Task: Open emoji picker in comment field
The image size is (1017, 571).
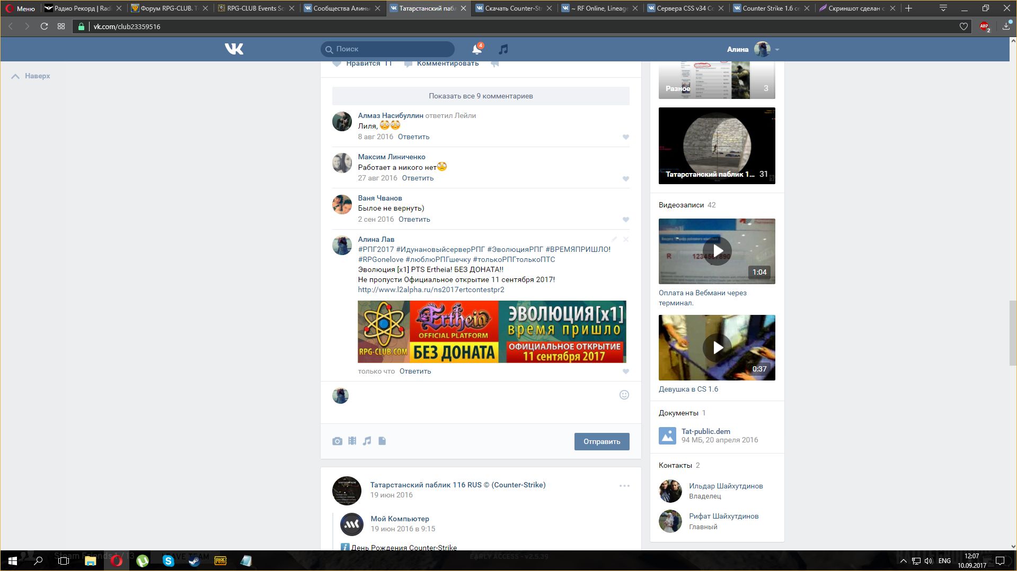Action: [x=624, y=395]
